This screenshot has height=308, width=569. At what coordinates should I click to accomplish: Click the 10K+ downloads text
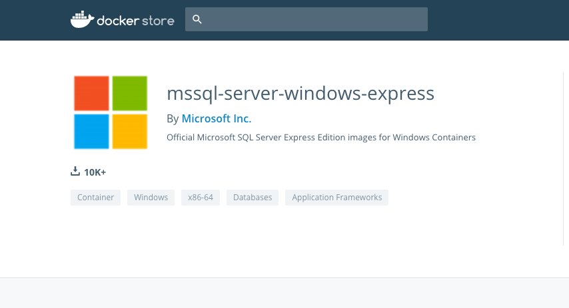pyautogui.click(x=95, y=172)
